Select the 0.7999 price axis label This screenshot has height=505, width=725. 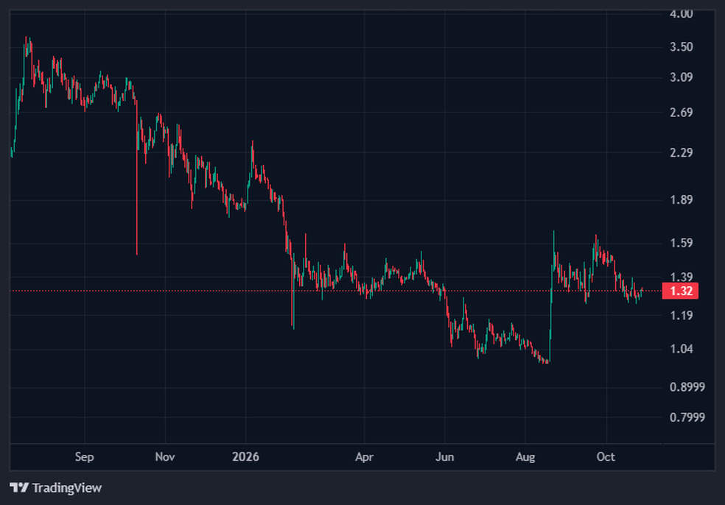tap(687, 417)
